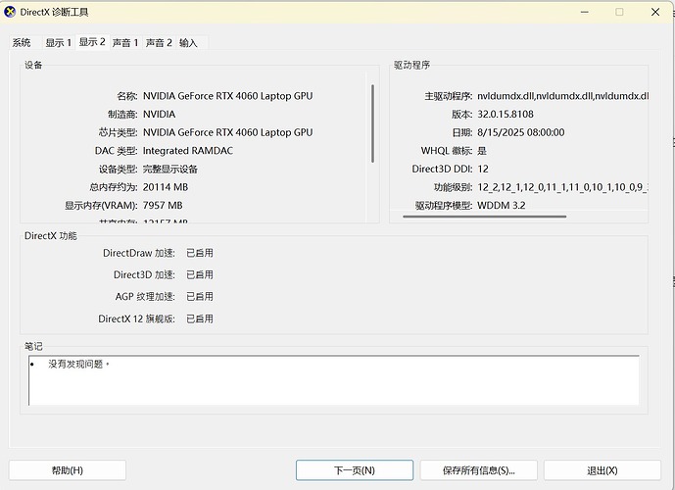The width and height of the screenshot is (675, 490).
Task: Click driver date 8/15/2025 08:00:00
Action: coord(521,132)
